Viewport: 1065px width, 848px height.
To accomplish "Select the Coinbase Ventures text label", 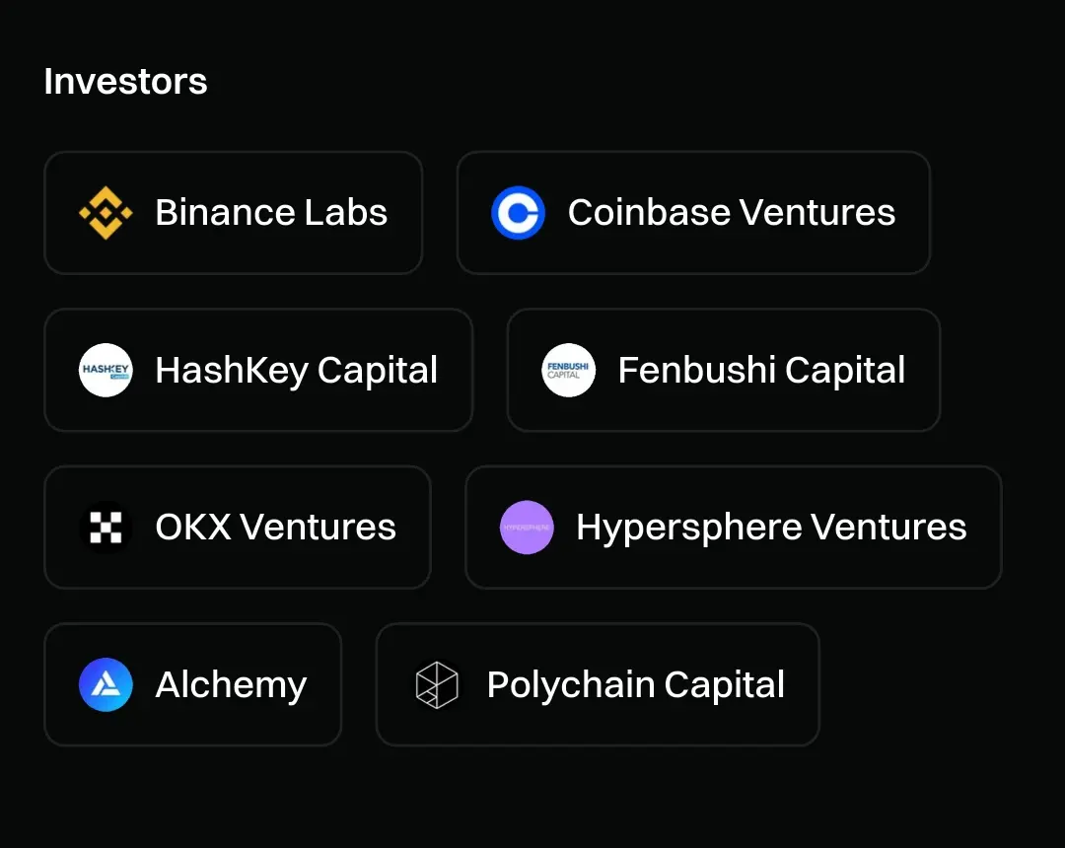I will click(731, 213).
